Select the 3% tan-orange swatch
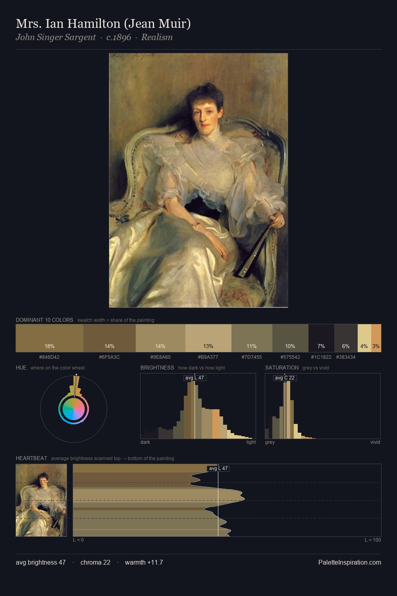 click(x=376, y=338)
